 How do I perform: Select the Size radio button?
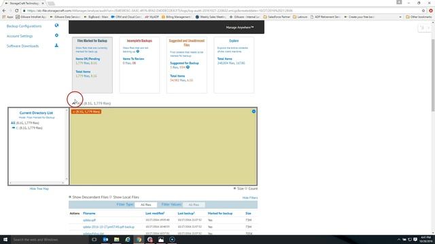[234, 188]
